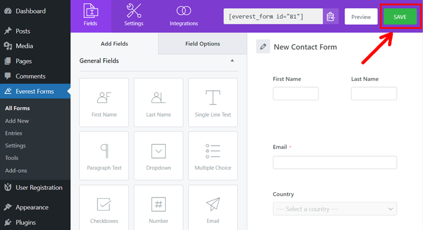Open the Select a country dropdown
The image size is (423, 230).
[335, 209]
